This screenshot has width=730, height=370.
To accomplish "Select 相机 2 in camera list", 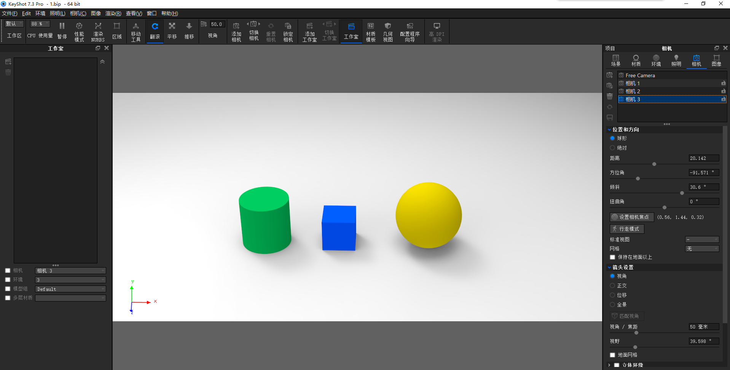I will [x=672, y=91].
